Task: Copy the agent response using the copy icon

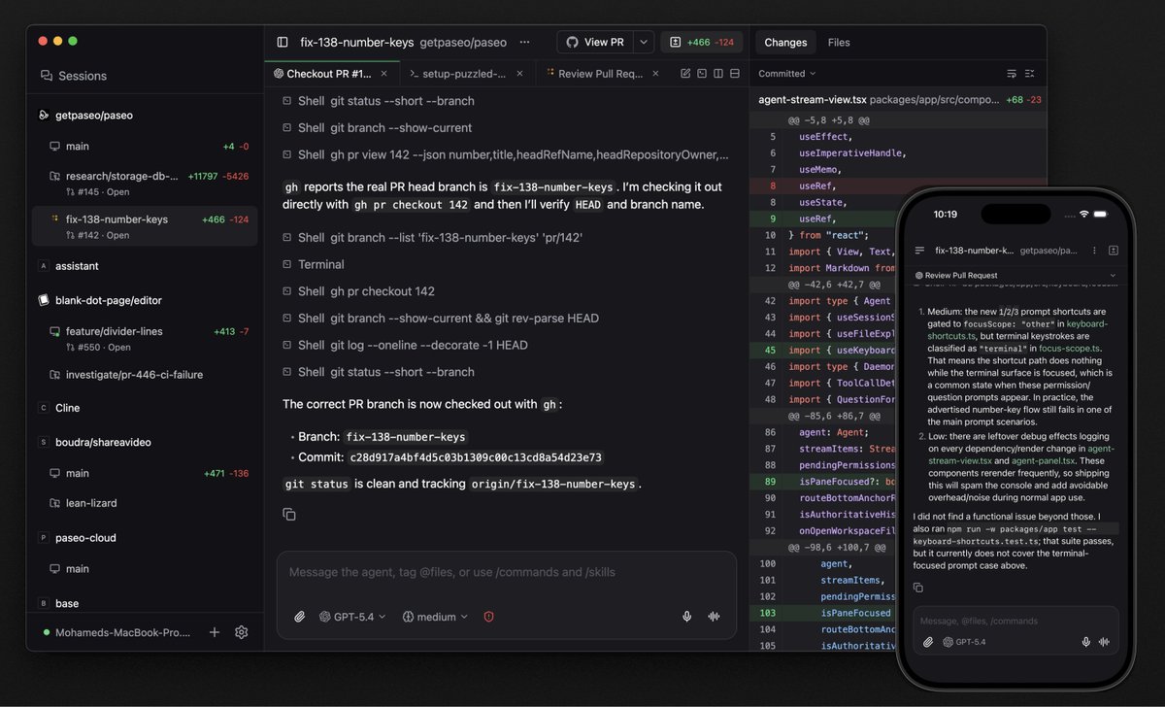Action: point(288,514)
